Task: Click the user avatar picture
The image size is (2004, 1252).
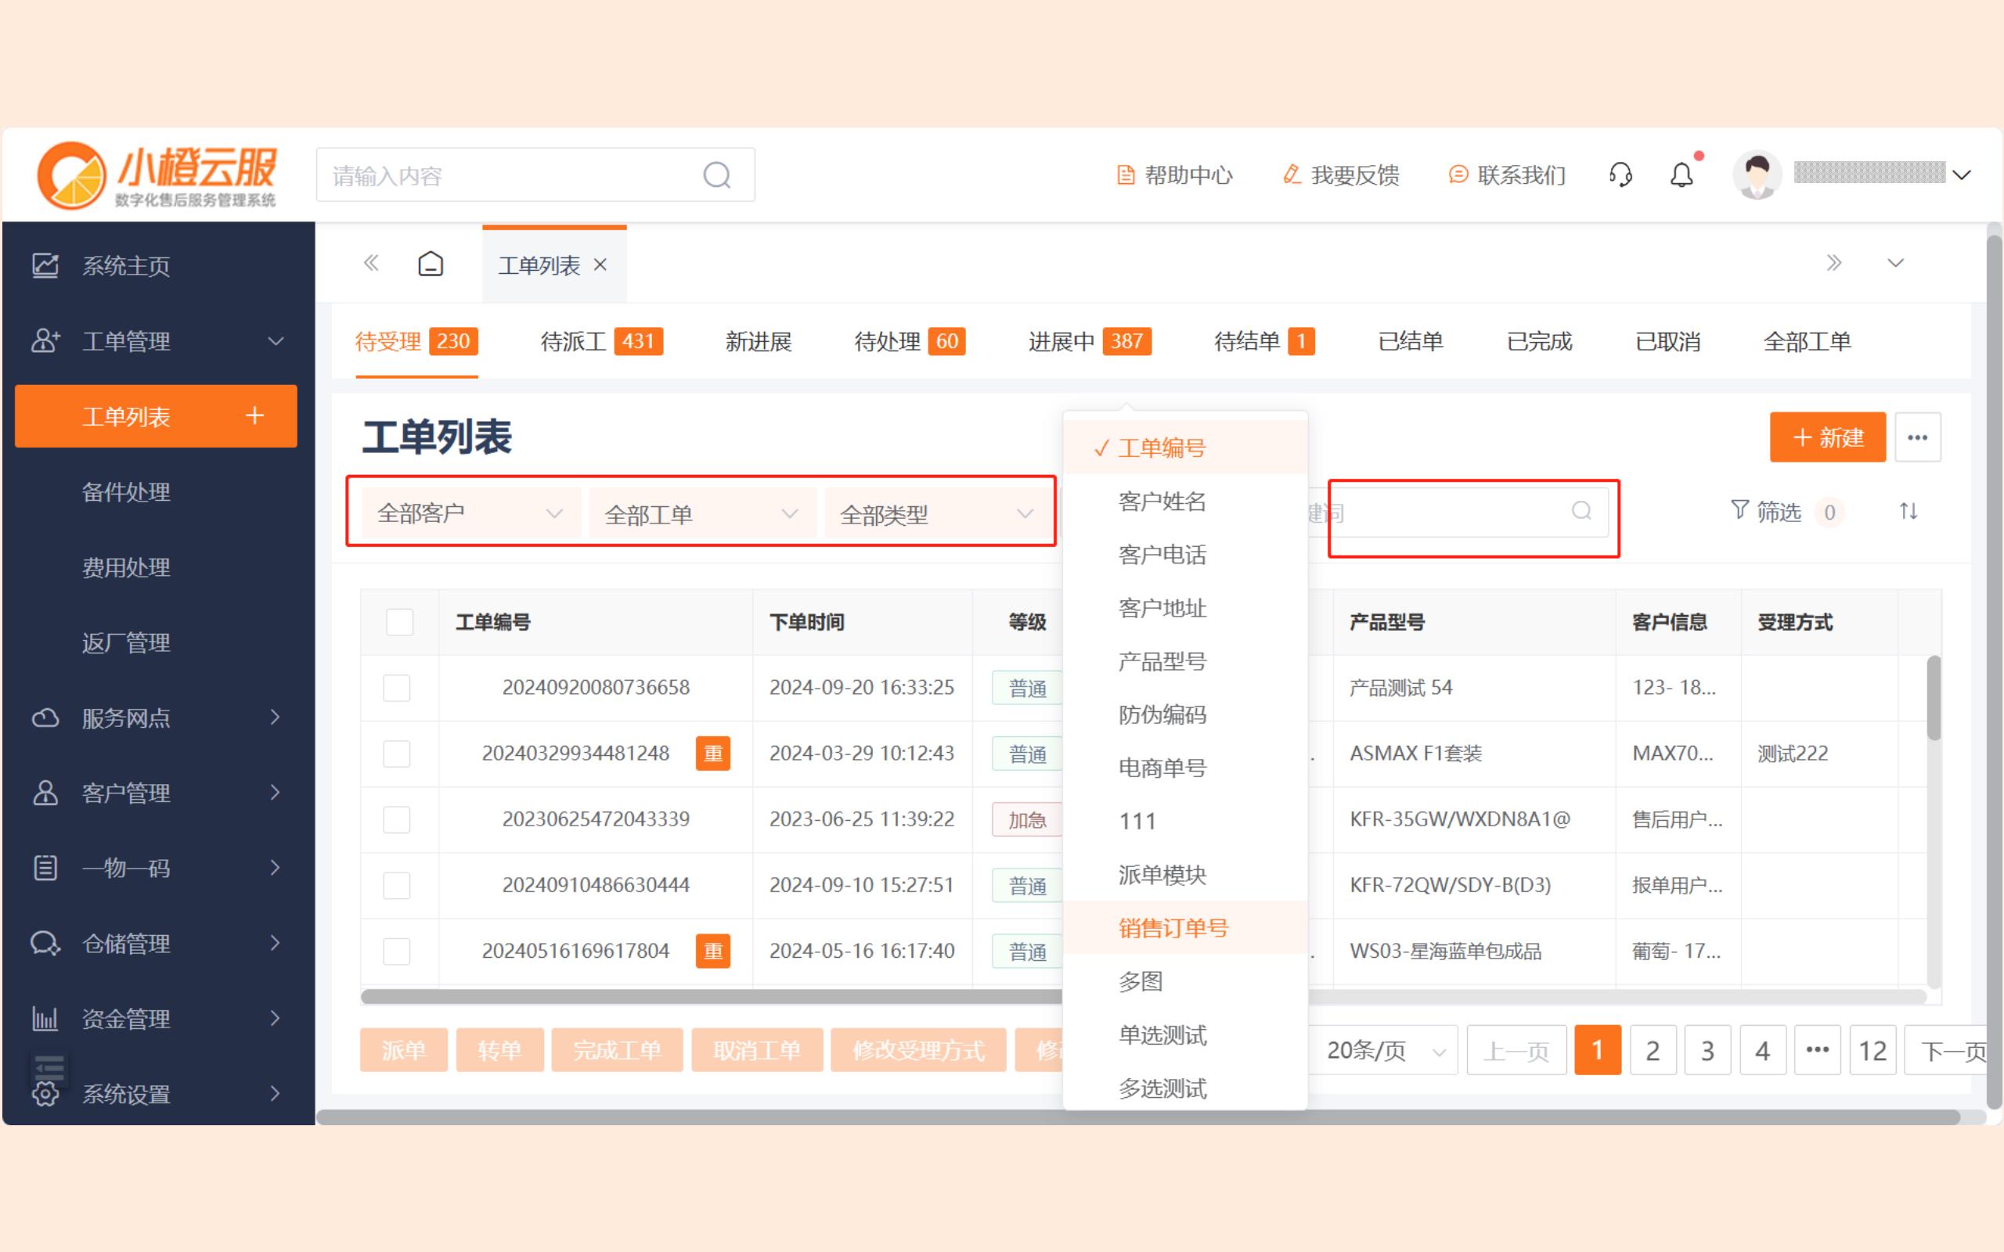Action: coord(1757,174)
